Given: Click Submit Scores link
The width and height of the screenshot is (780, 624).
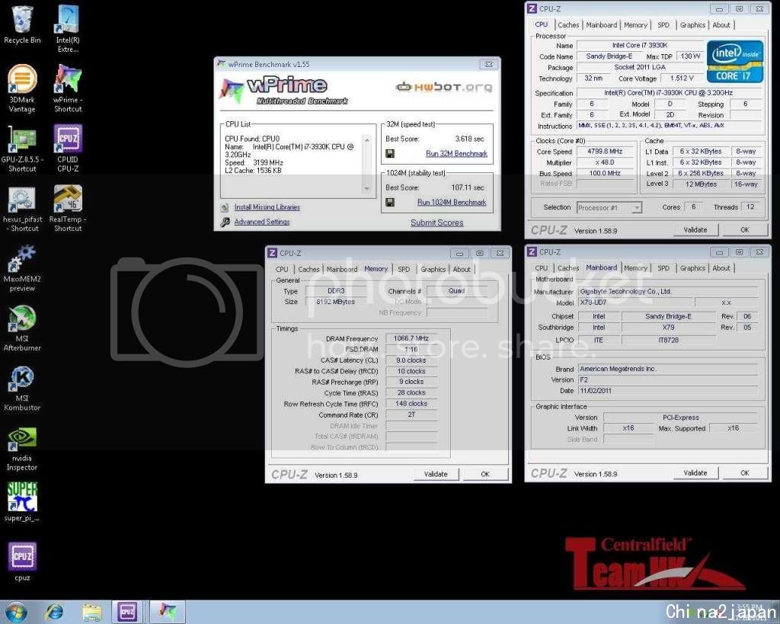Looking at the screenshot, I should tap(436, 223).
